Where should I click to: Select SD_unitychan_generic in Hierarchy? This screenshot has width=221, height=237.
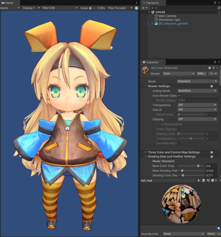pyautogui.click(x=173, y=23)
